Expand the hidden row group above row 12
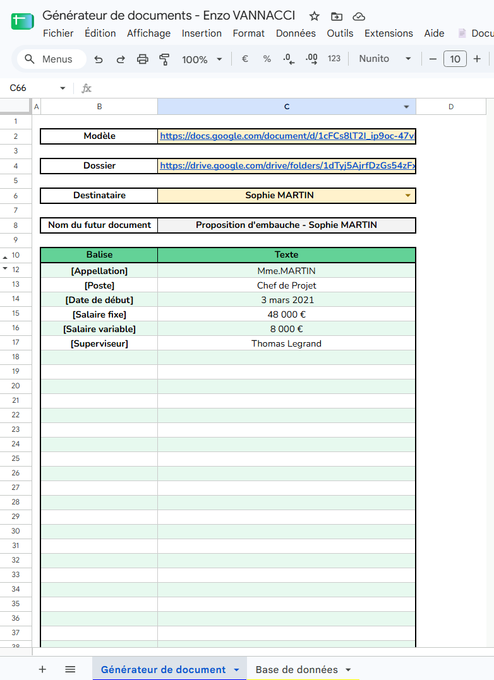Image resolution: width=494 pixels, height=680 pixels. tap(5, 258)
